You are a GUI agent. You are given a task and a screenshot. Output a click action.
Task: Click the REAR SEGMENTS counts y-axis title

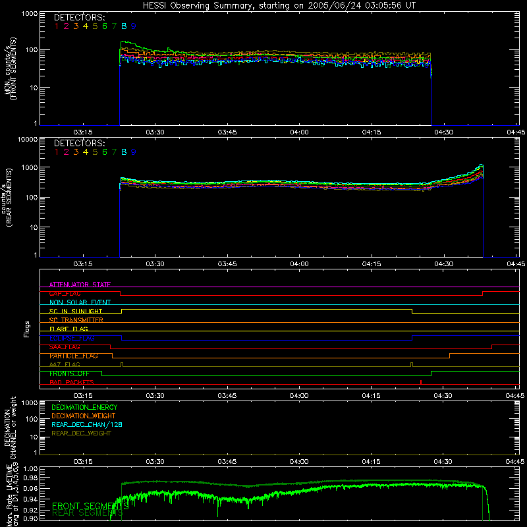pos(7,198)
